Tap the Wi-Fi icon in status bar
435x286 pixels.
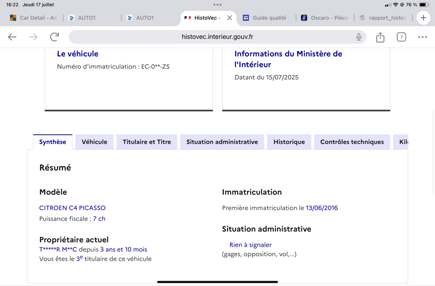coord(396,5)
